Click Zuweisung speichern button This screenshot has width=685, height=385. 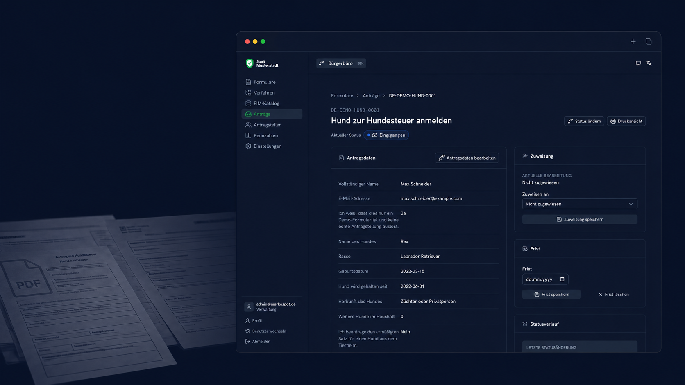pyautogui.click(x=579, y=219)
